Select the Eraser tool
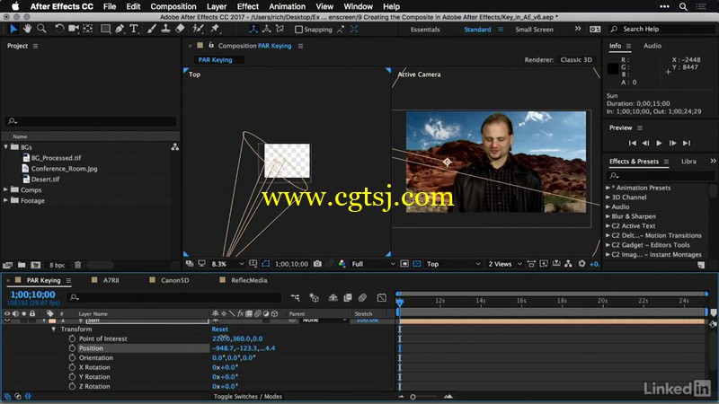This screenshot has width=719, height=404. (181, 29)
